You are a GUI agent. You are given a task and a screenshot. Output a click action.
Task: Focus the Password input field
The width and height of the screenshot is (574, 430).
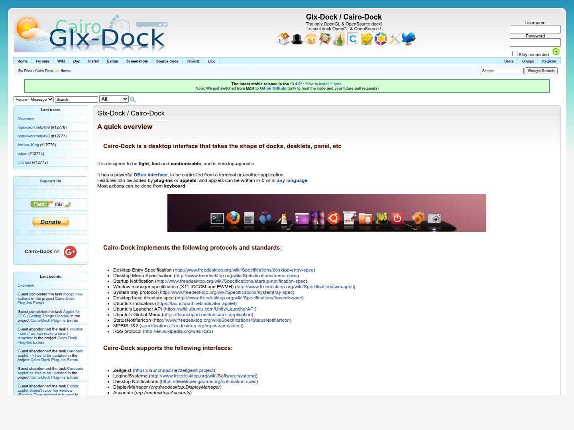tap(535, 42)
